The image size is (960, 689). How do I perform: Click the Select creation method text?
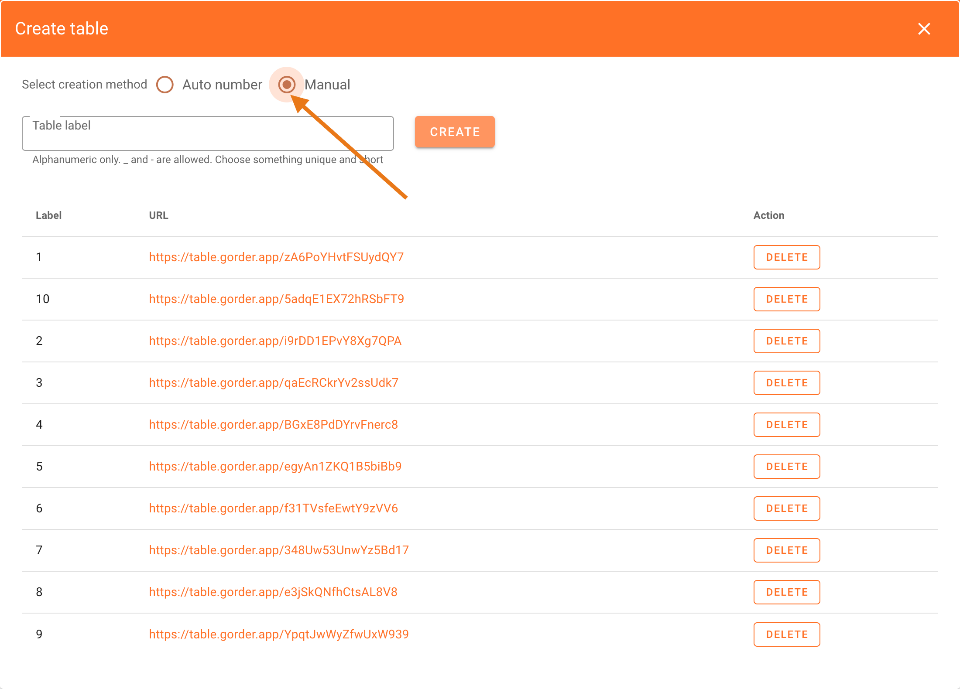coord(85,85)
